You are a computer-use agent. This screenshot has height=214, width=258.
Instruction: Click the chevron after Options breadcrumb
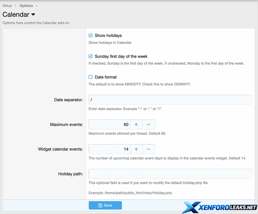coord(37,6)
